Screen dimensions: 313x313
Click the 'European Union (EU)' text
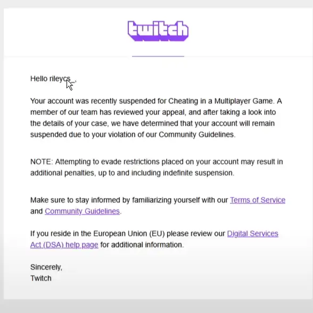pos(129,234)
